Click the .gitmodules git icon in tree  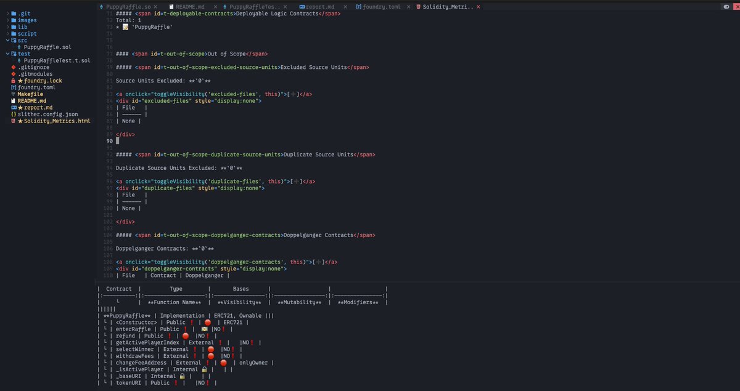(x=14, y=74)
